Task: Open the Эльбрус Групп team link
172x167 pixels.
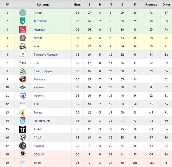Action: pos(43,71)
